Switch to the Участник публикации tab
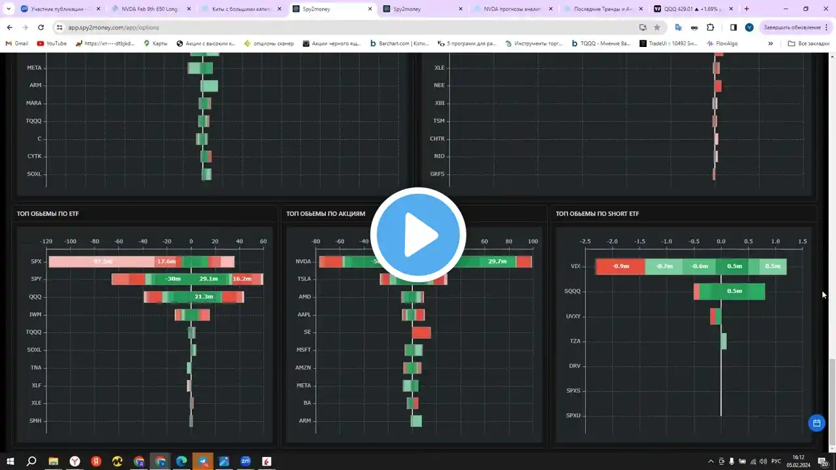 tap(60, 9)
